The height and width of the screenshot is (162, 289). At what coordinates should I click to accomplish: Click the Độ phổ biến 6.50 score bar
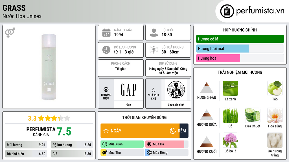point(26,154)
